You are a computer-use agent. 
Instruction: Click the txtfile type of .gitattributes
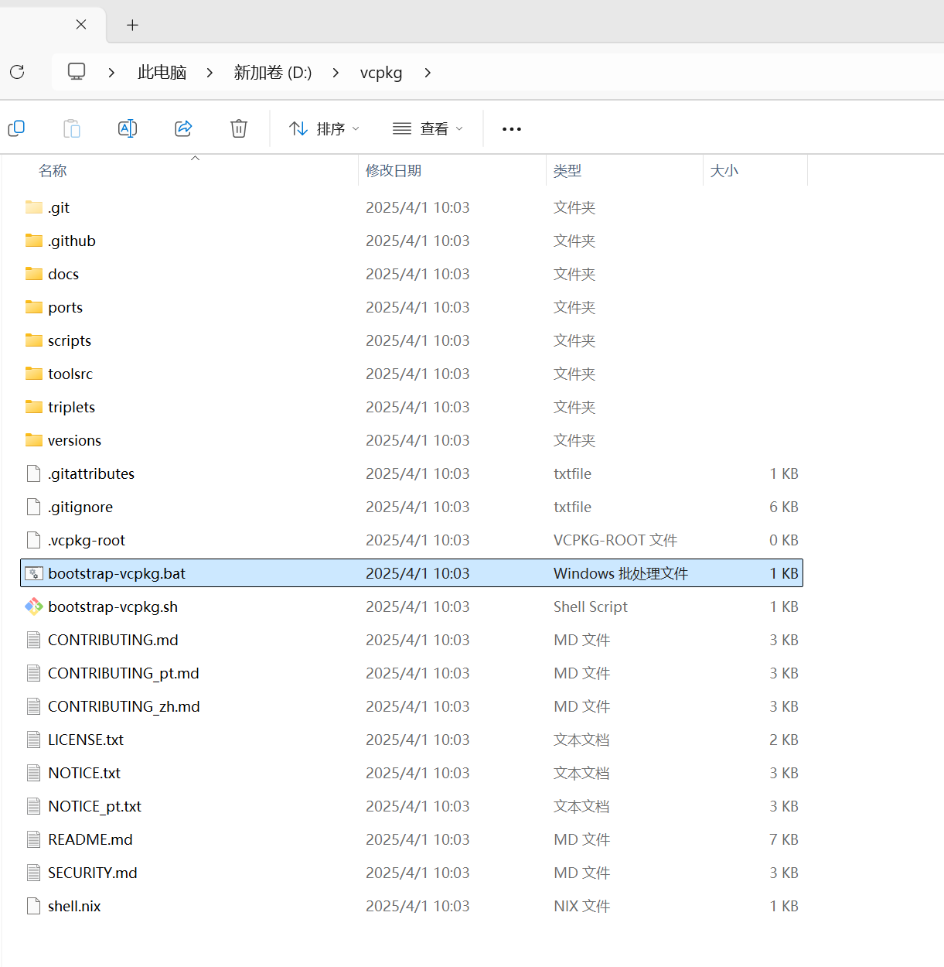(x=572, y=473)
